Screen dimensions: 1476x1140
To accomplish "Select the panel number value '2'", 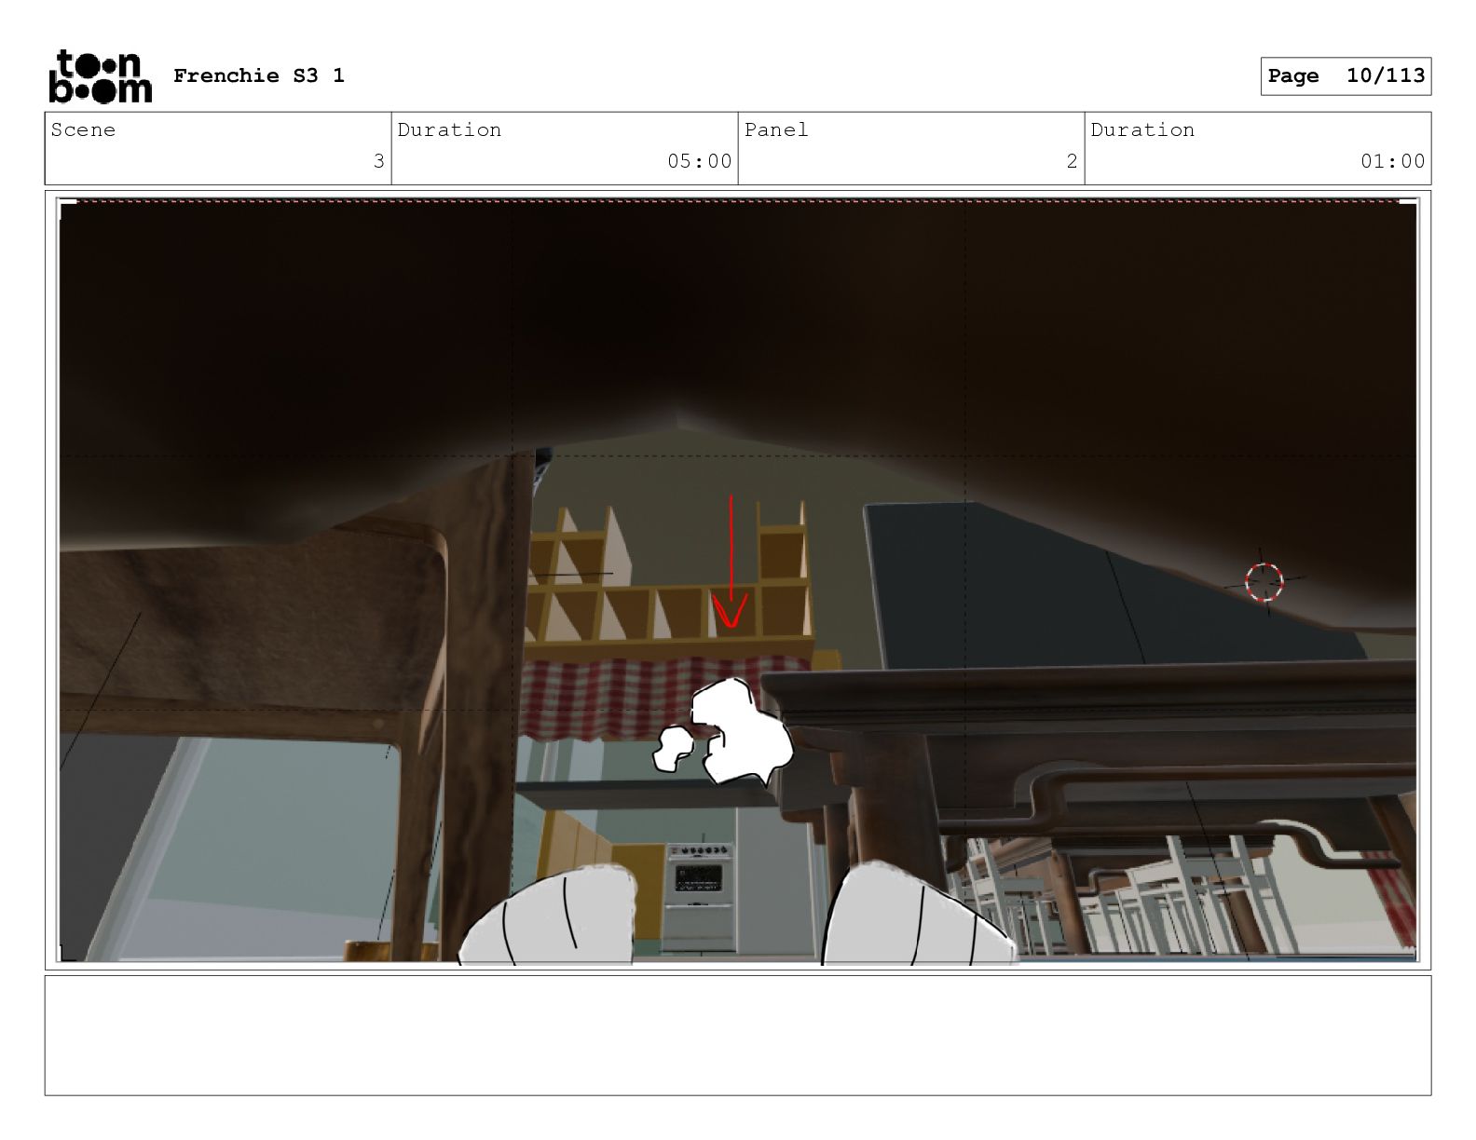I will coord(1072,161).
